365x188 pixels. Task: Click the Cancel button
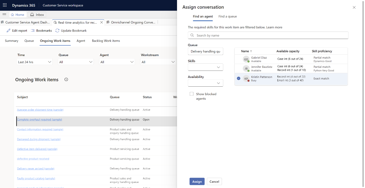[214, 181]
